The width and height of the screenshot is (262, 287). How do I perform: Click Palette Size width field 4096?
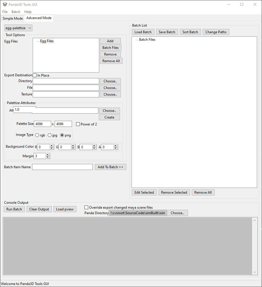coord(43,124)
